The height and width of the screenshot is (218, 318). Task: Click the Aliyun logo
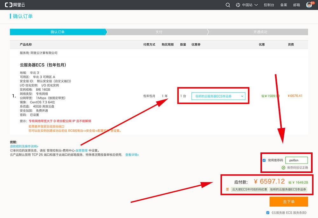15,5
